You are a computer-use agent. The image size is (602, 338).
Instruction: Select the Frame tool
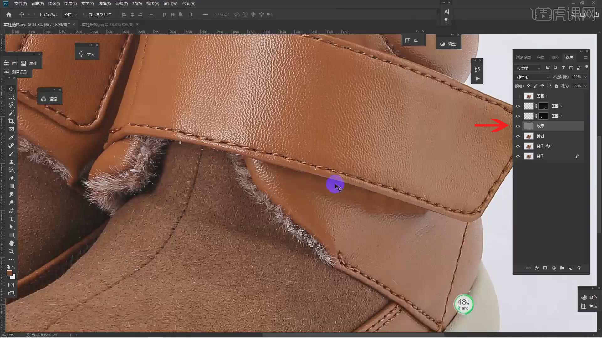(x=11, y=129)
